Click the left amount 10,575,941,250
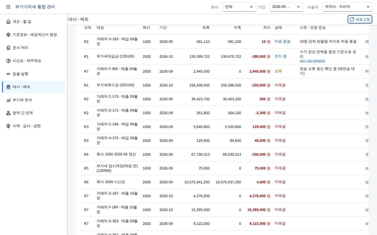The height and width of the screenshot is (235, 377). click(x=197, y=182)
